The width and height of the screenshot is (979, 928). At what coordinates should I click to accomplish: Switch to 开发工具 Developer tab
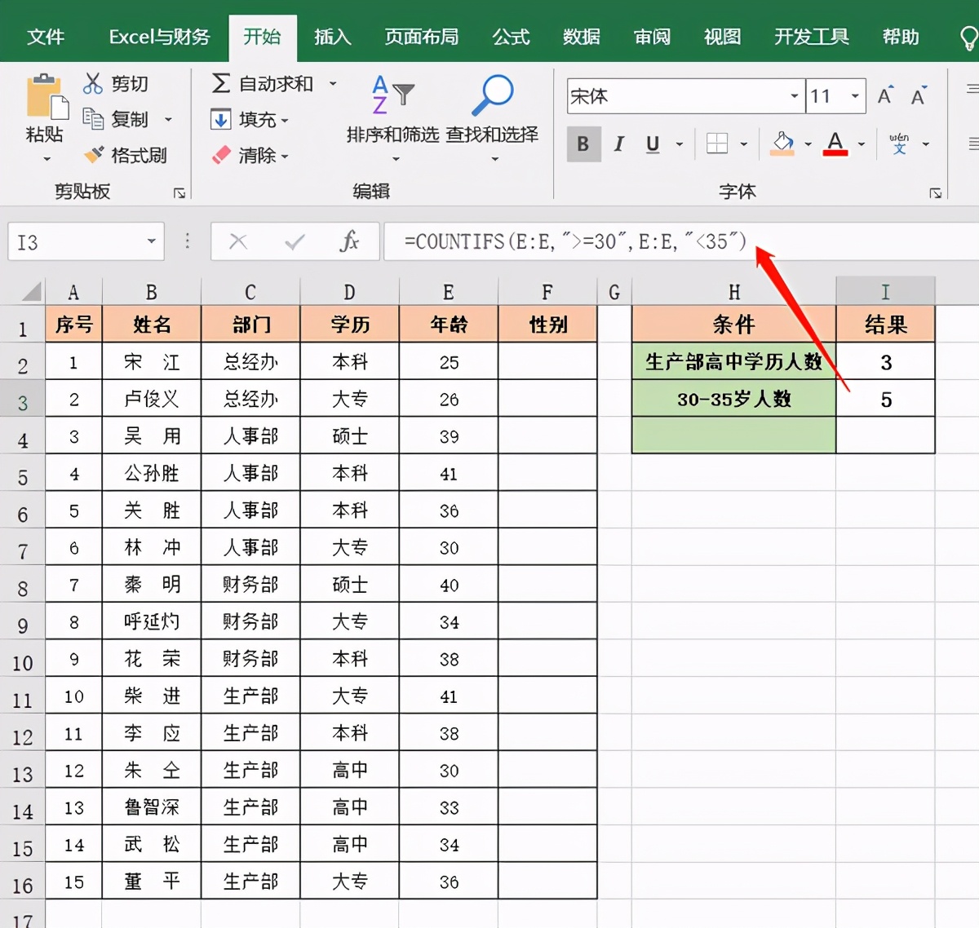(x=811, y=37)
